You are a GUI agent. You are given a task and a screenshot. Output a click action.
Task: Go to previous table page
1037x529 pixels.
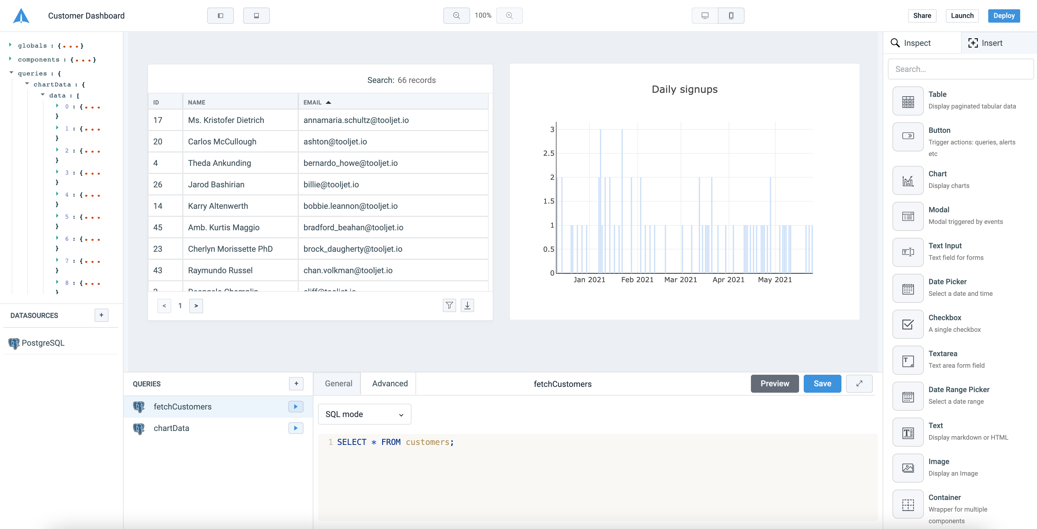pyautogui.click(x=164, y=306)
